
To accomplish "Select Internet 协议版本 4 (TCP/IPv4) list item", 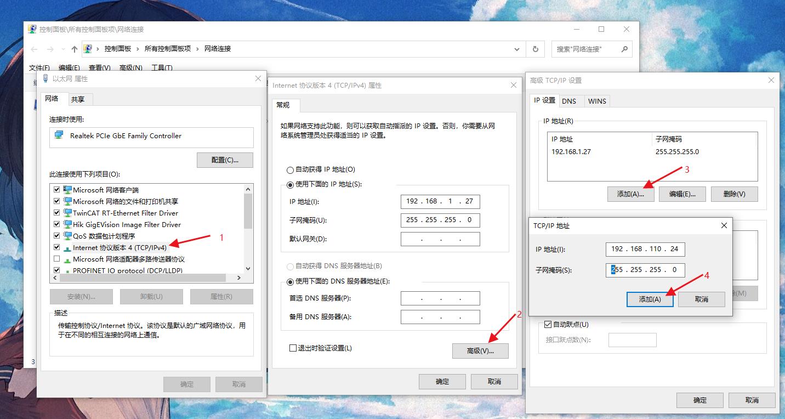I will (120, 248).
